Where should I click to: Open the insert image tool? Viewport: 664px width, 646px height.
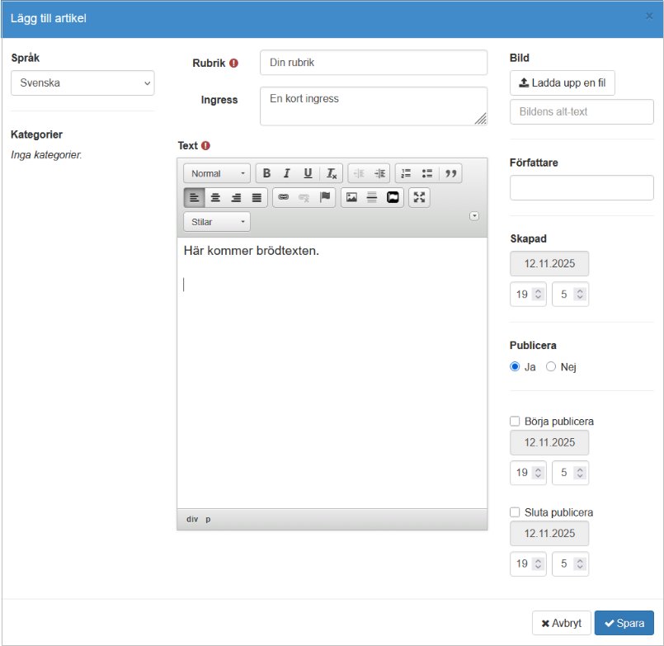(x=351, y=197)
